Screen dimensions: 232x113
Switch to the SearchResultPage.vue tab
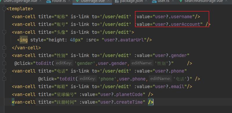click(x=204, y=1)
